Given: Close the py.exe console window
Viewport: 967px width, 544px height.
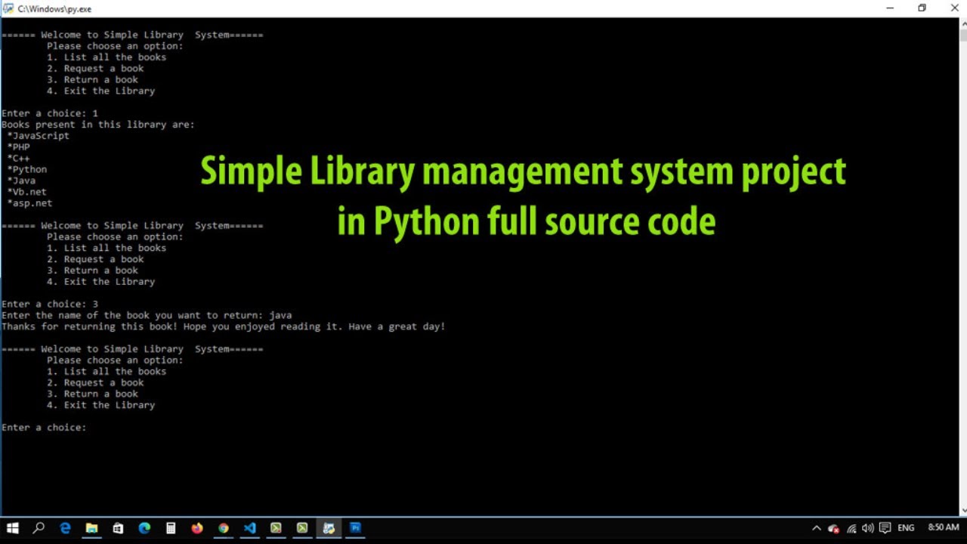Looking at the screenshot, I should click(953, 8).
